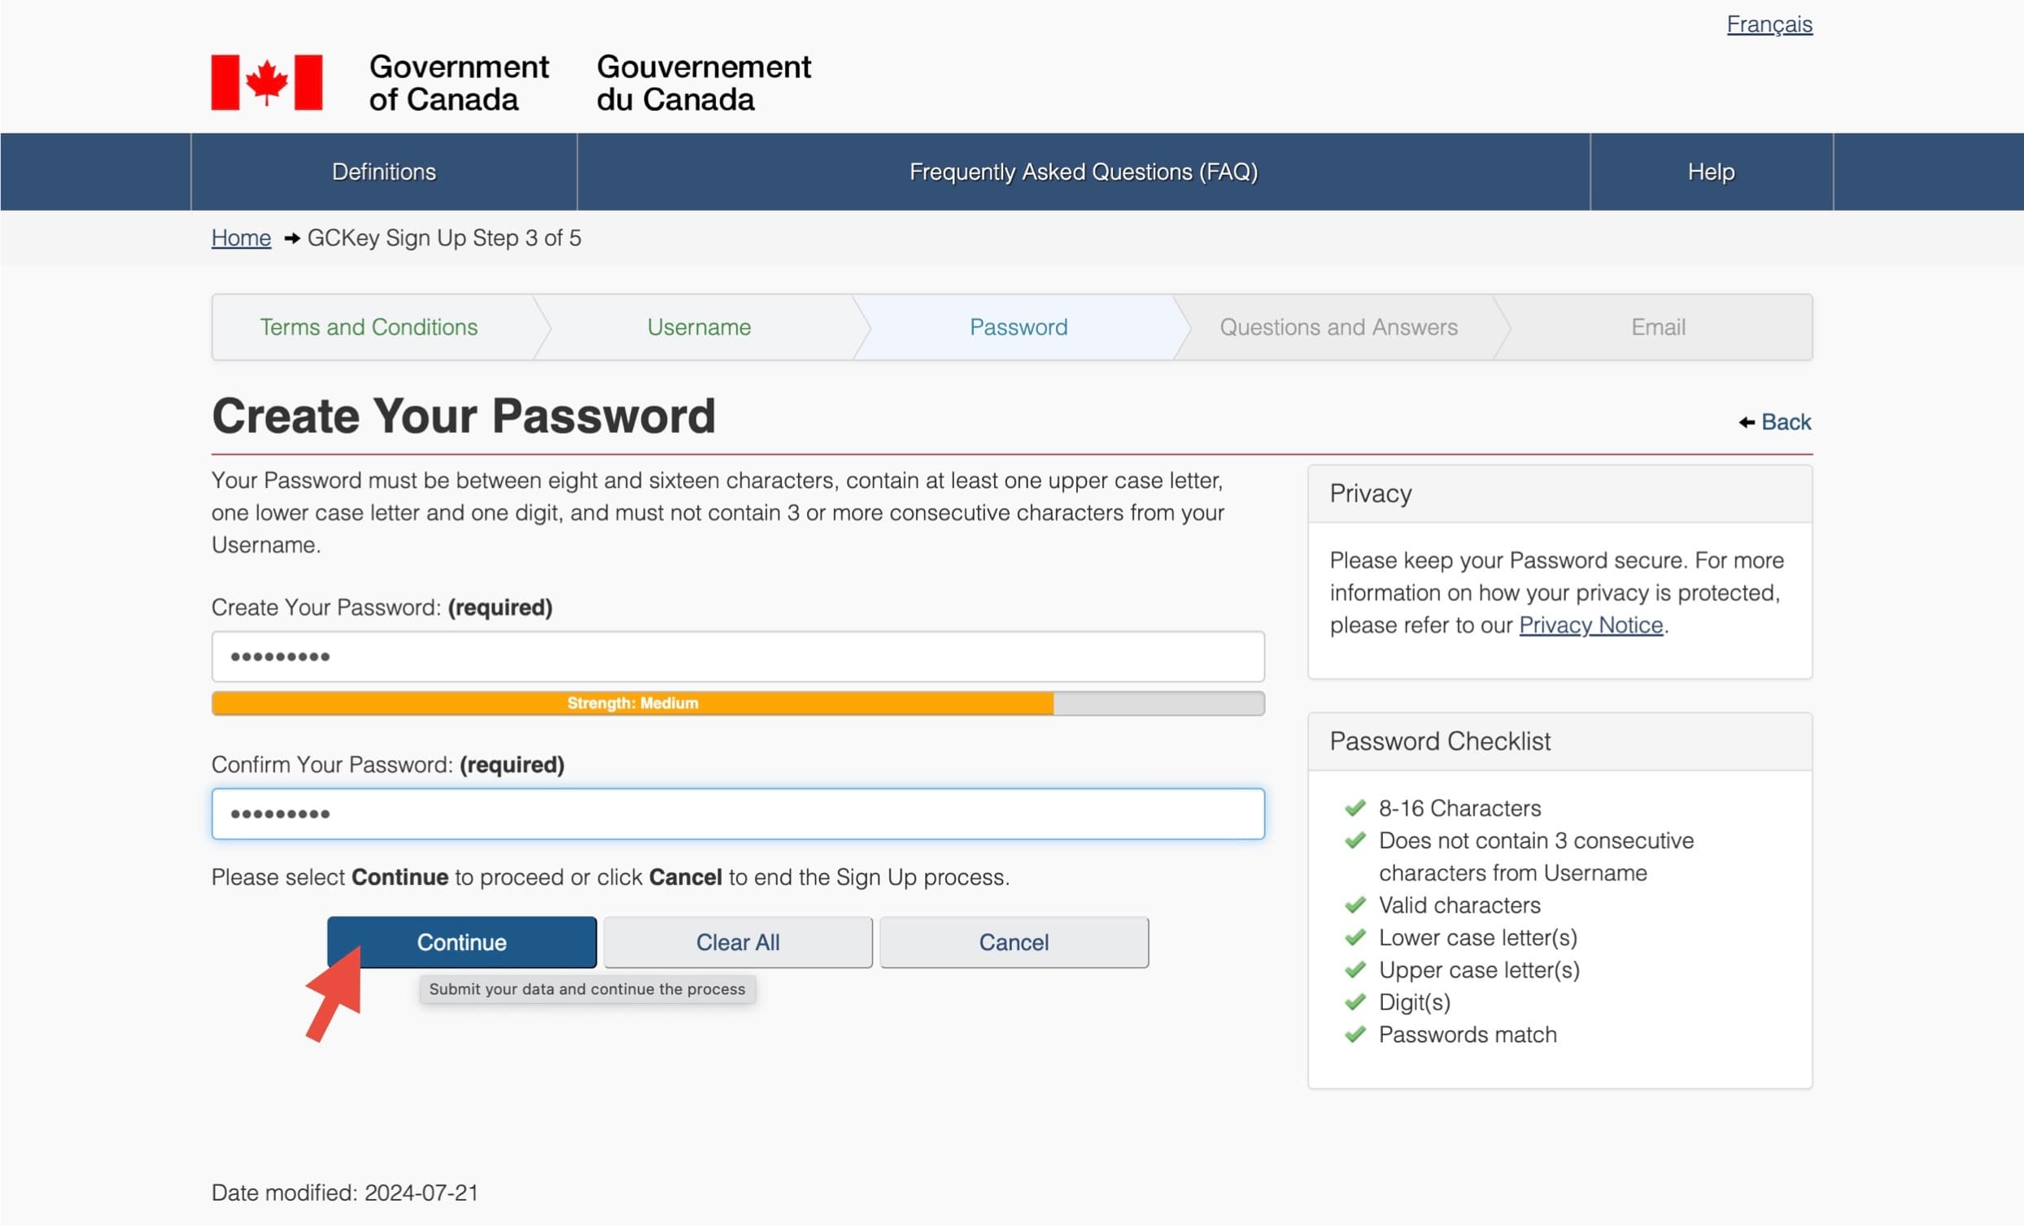Click the checkmark next to Valid characters
Viewport: 2024px width, 1226px height.
click(x=1354, y=905)
